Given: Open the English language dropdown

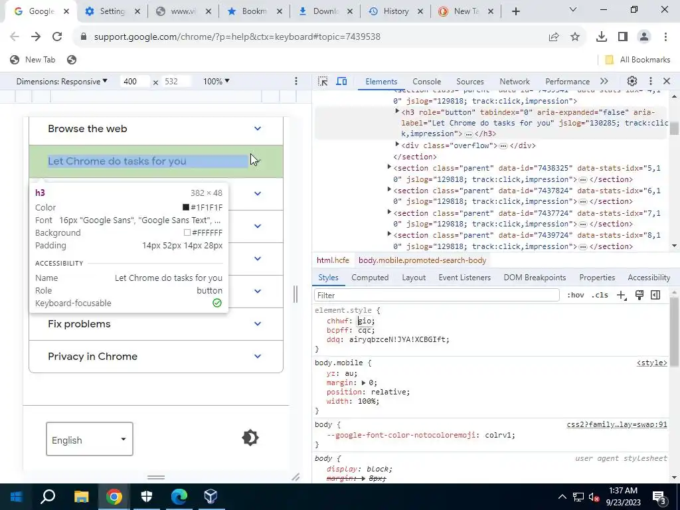Looking at the screenshot, I should [90, 439].
